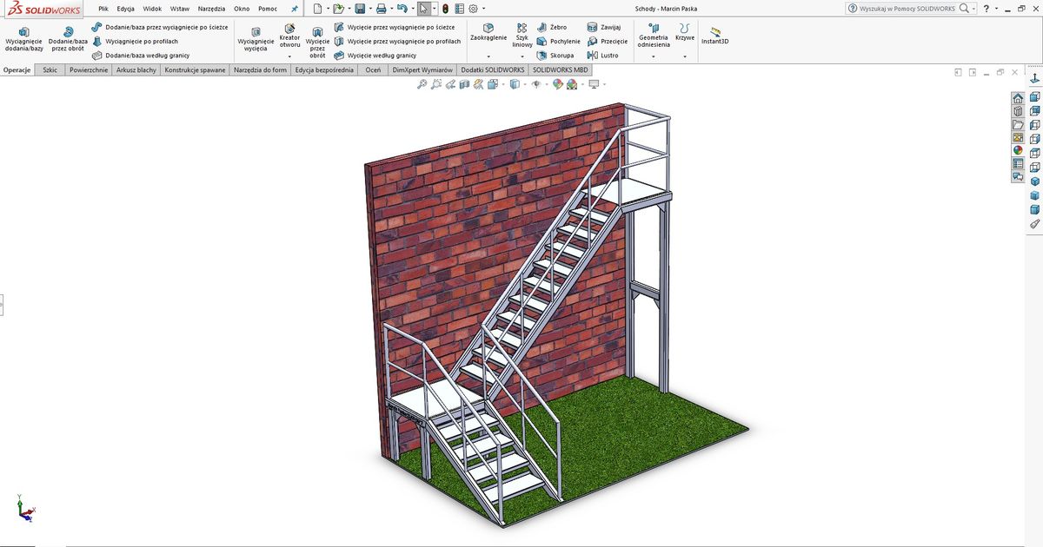Toggle hide/show items eye icon

[x=537, y=83]
